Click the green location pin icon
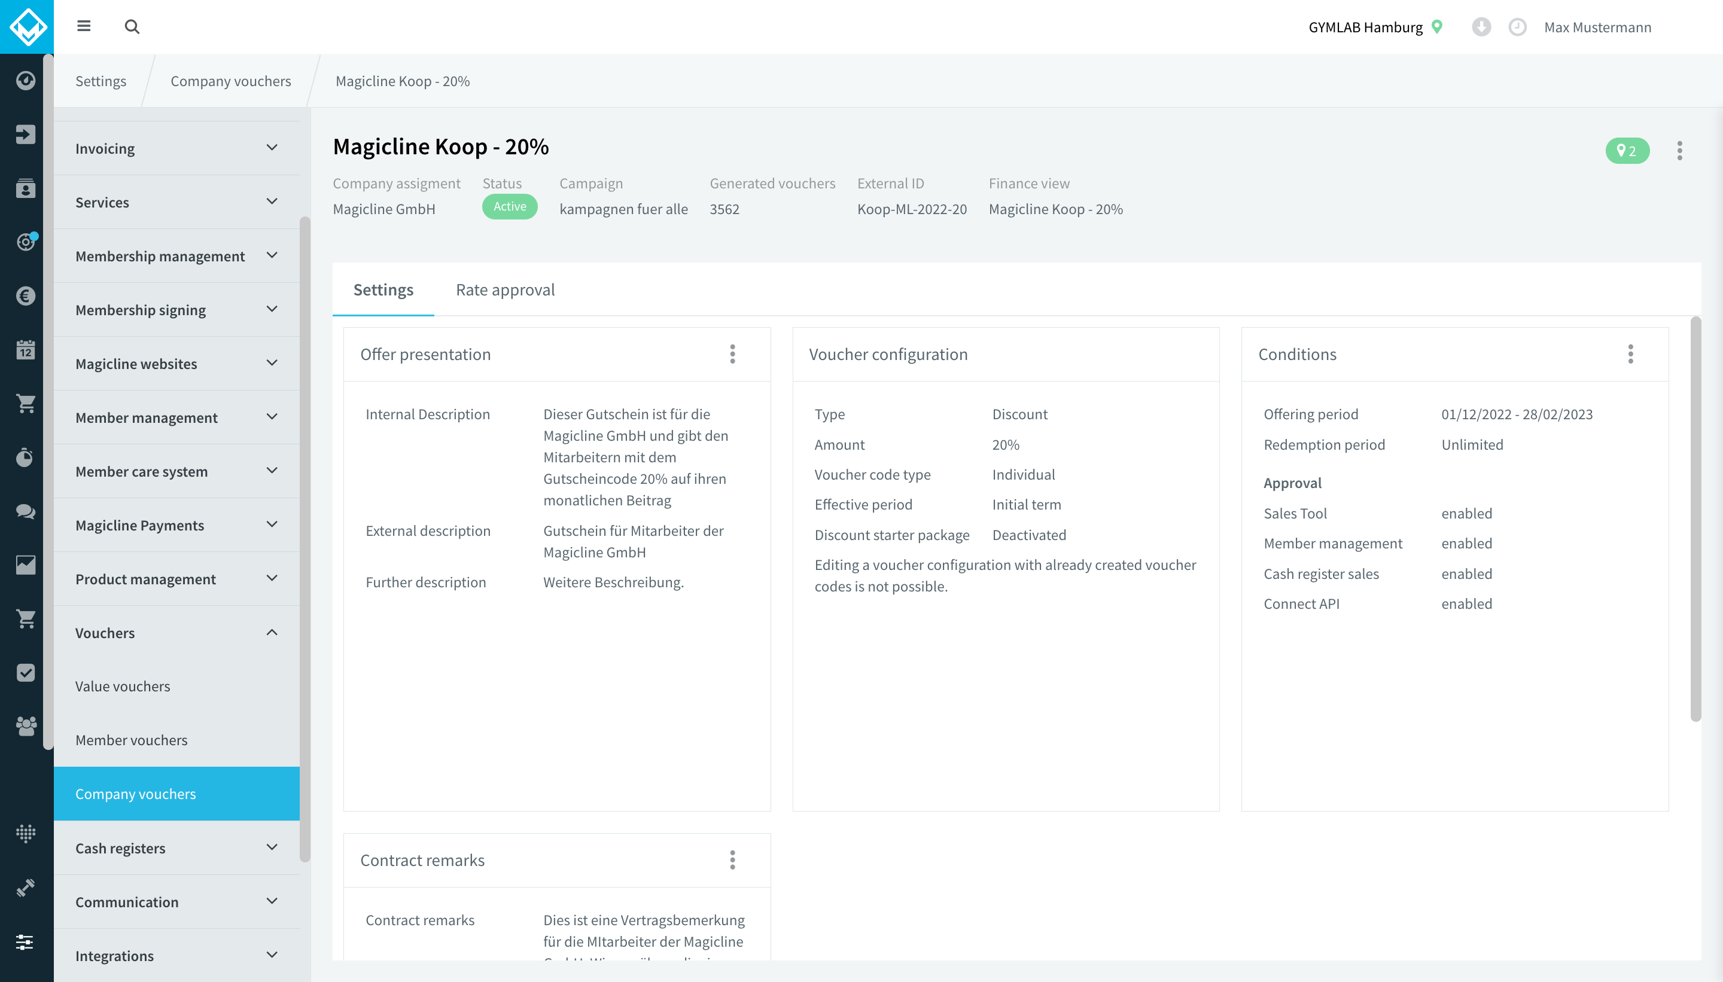Screen dimensions: 1723x982 pos(1437,27)
